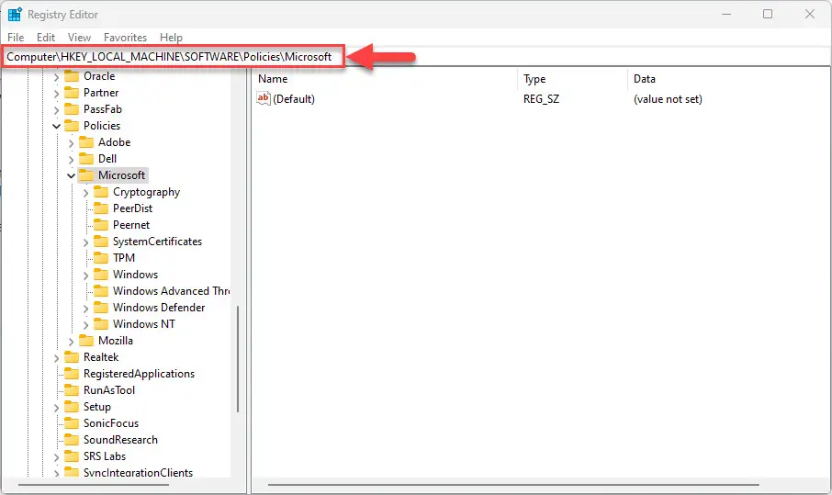Click the Oracle folder icon

pyautogui.click(x=72, y=76)
